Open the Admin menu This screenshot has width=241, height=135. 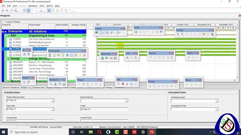point(49,6)
